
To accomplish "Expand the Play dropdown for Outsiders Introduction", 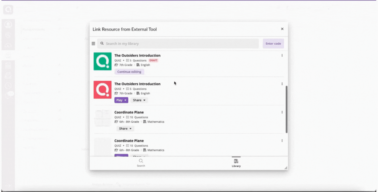I will coord(121,100).
